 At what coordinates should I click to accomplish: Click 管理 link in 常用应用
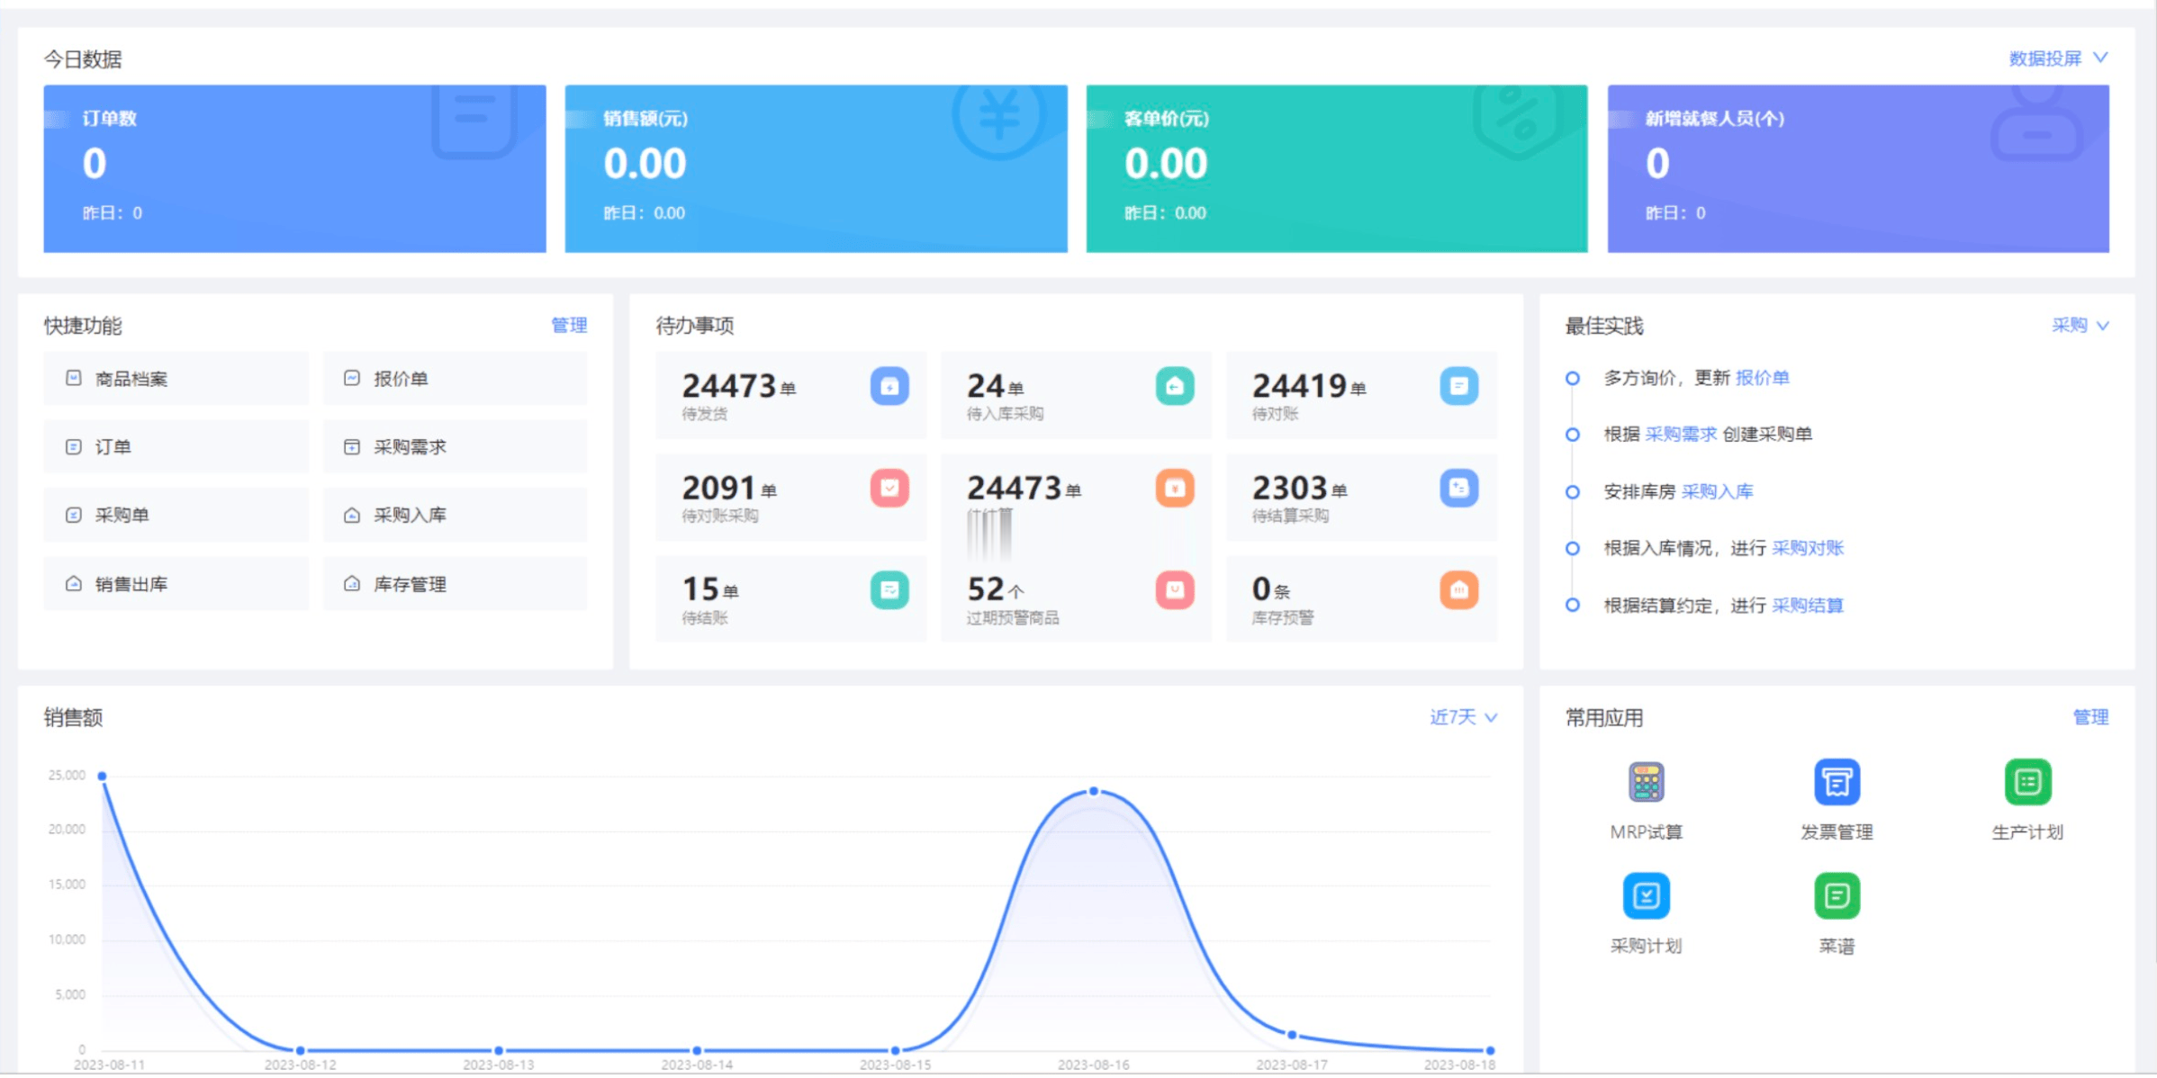click(2090, 717)
